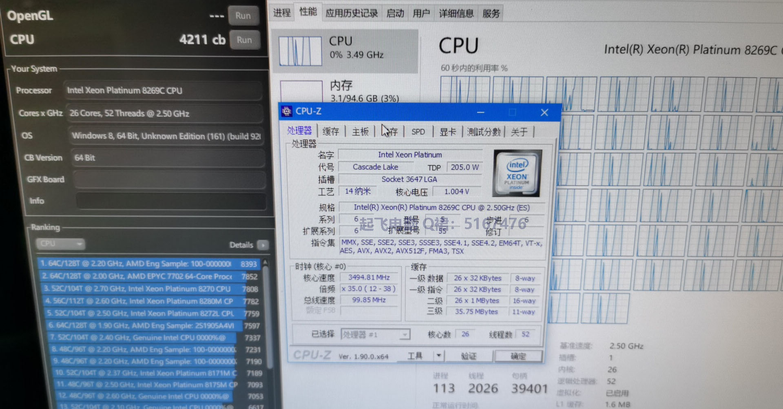Viewport: 783px width, 409px height.
Task: Run the CPU benchmark in Cinebench
Action: coord(244,40)
